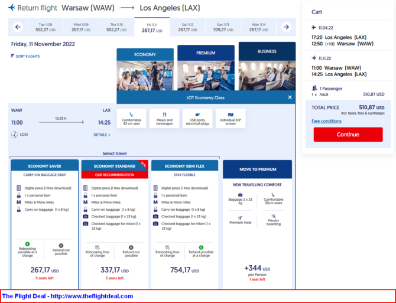Screen dimensions: 396x303
Task: Expand flight LO21 Details
Action: [x=102, y=135]
